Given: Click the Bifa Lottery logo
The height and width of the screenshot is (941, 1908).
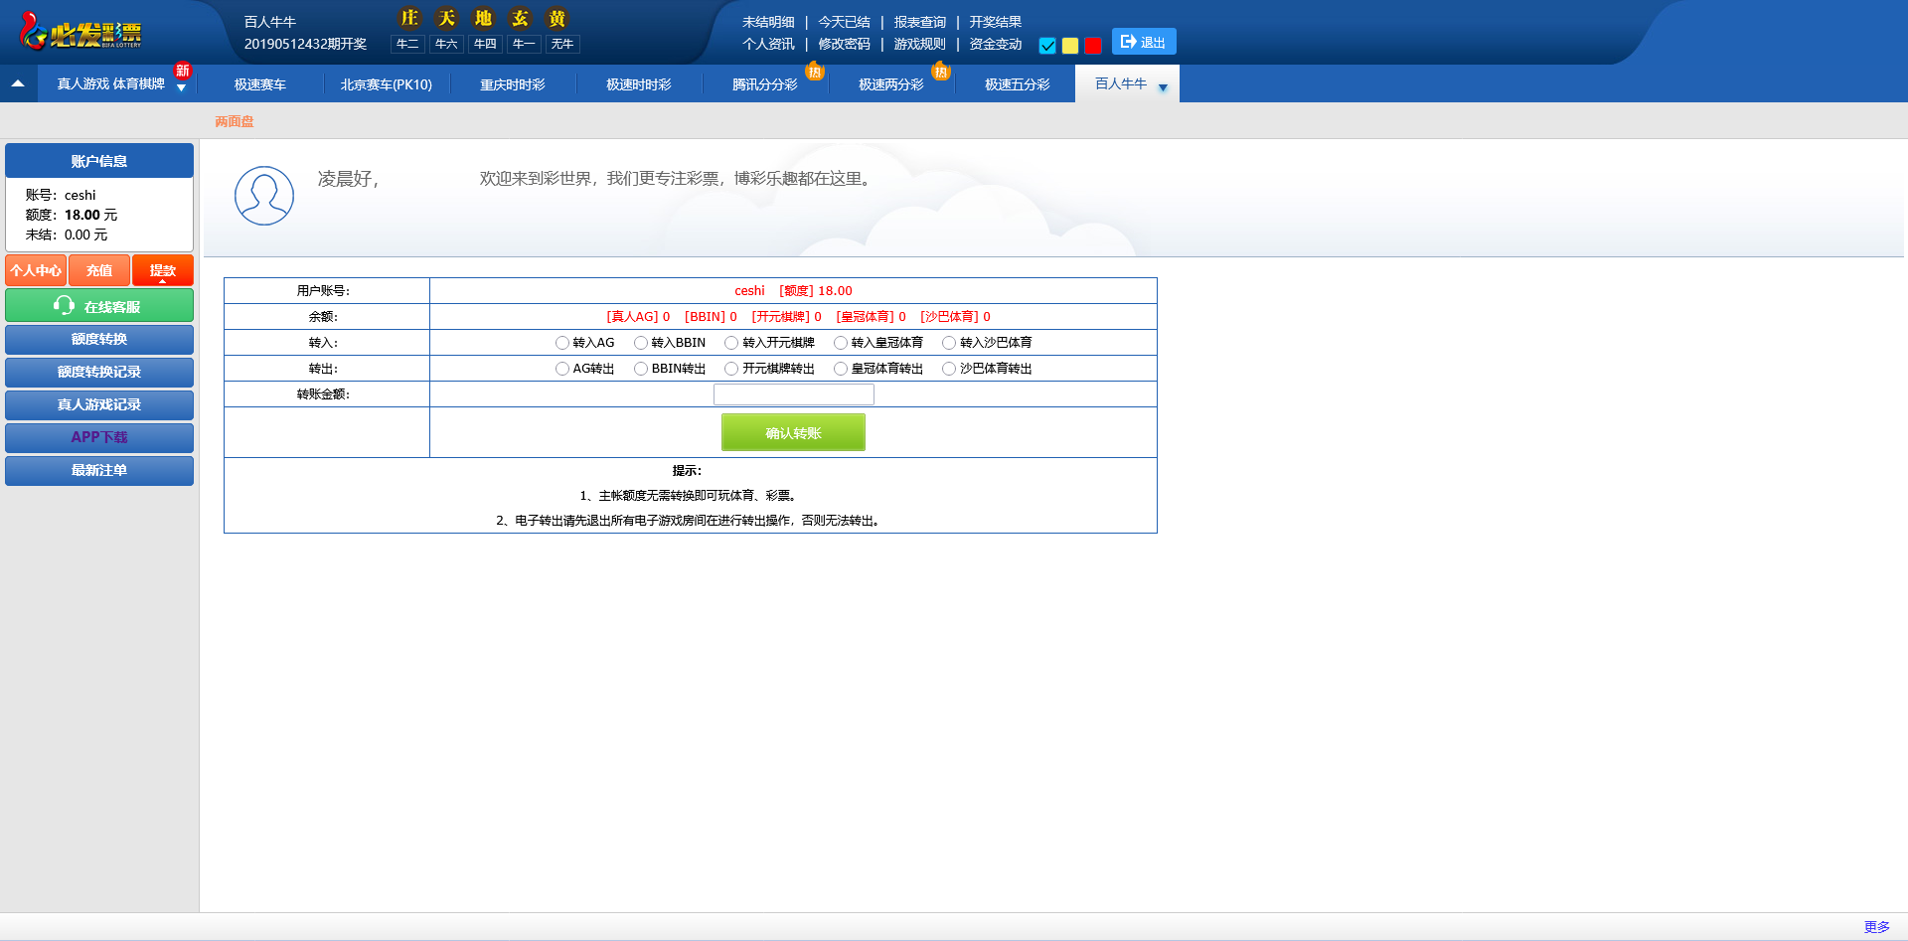Looking at the screenshot, I should [x=81, y=32].
